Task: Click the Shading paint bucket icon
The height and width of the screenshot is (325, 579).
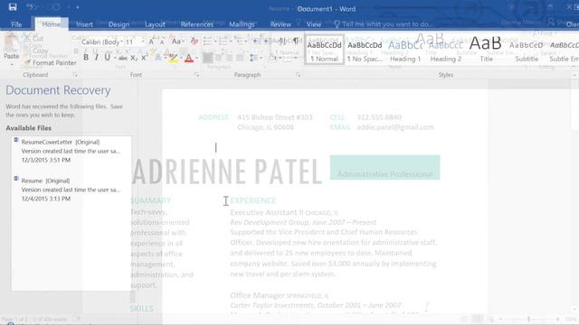Action: tap(272, 58)
